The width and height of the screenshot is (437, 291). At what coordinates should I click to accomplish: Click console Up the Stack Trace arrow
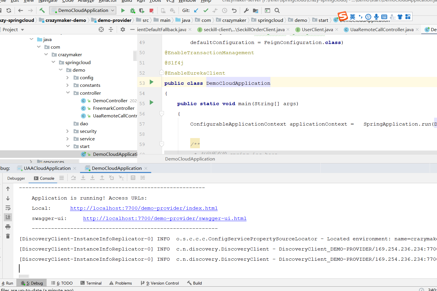tap(8, 189)
